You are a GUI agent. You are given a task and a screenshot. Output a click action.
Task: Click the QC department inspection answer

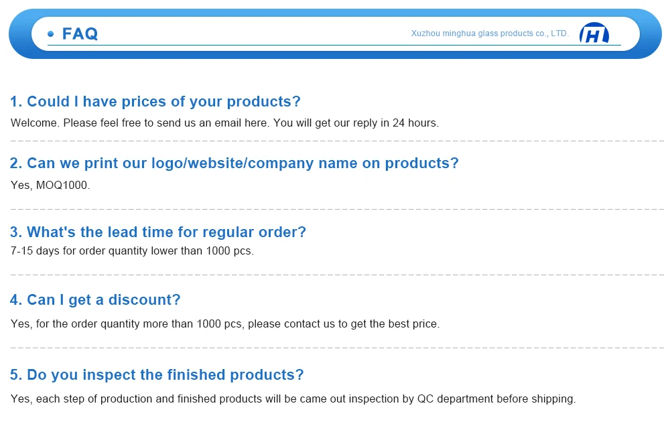(293, 399)
